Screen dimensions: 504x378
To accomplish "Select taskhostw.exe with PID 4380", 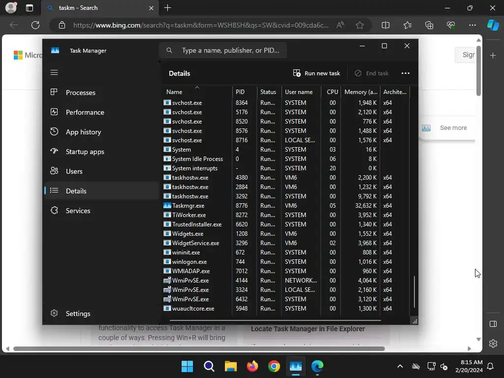I will click(x=286, y=177).
